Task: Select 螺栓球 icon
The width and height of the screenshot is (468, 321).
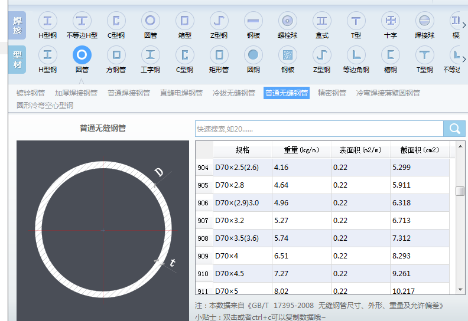Action: pos(288,21)
